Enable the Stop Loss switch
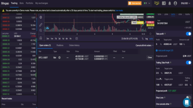The width and height of the screenshot is (193, 108). point(188,97)
